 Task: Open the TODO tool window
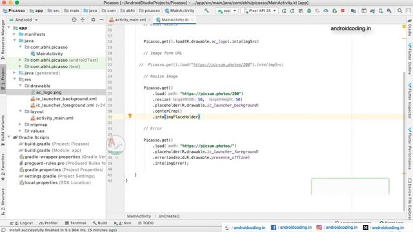coord(146,223)
